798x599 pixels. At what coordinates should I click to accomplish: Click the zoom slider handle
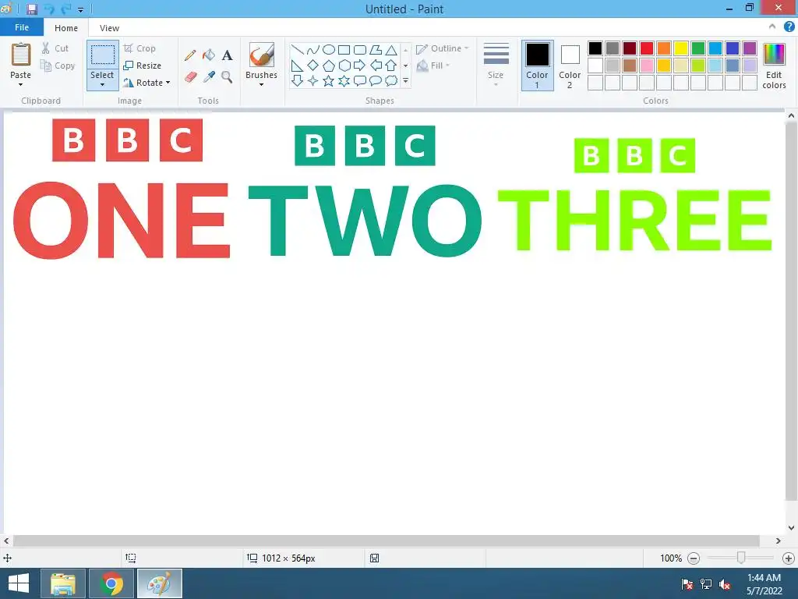pos(741,558)
